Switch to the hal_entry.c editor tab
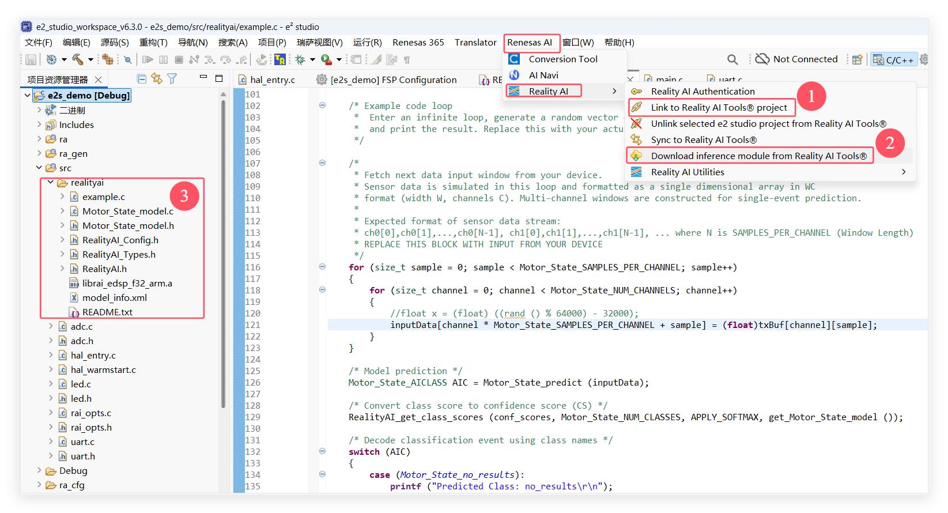This screenshot has height=513, width=948. point(273,80)
